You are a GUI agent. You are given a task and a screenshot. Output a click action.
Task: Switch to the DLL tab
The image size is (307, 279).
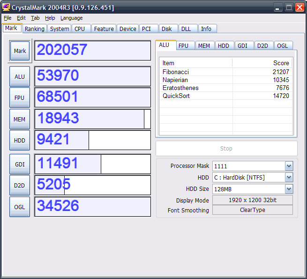pos(188,29)
